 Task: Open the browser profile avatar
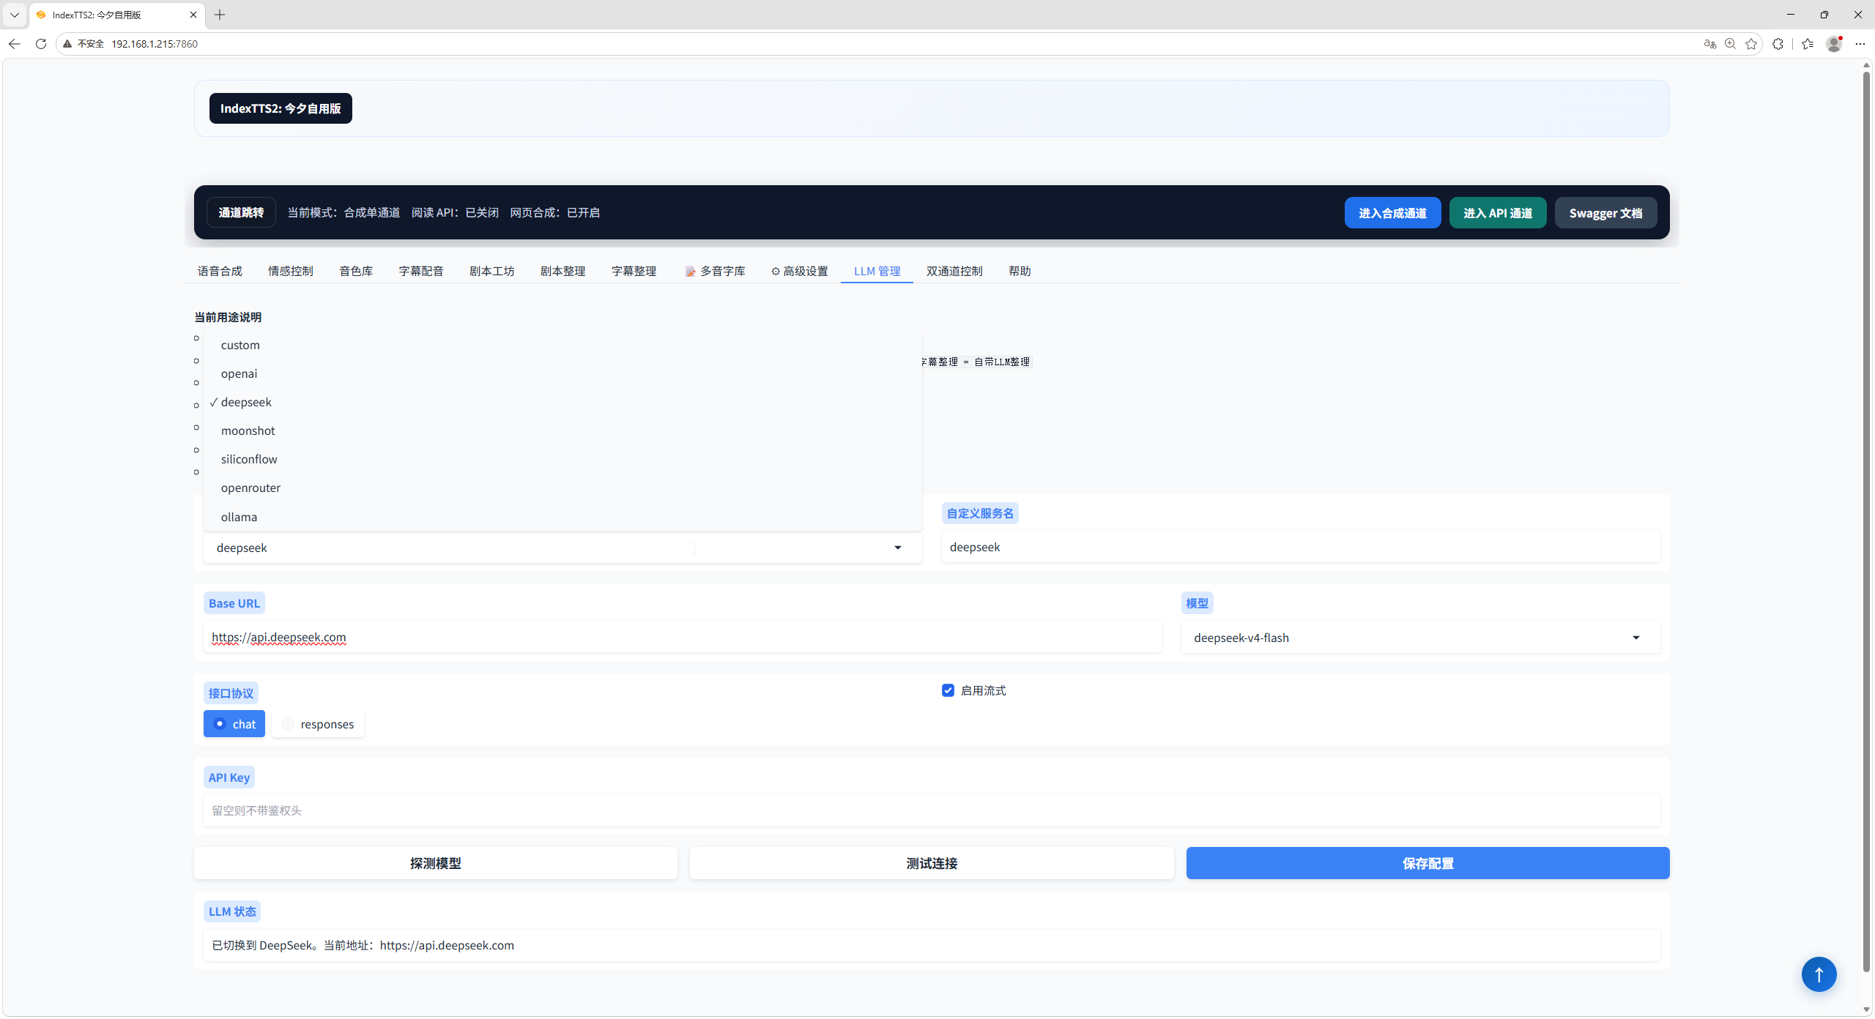tap(1834, 44)
